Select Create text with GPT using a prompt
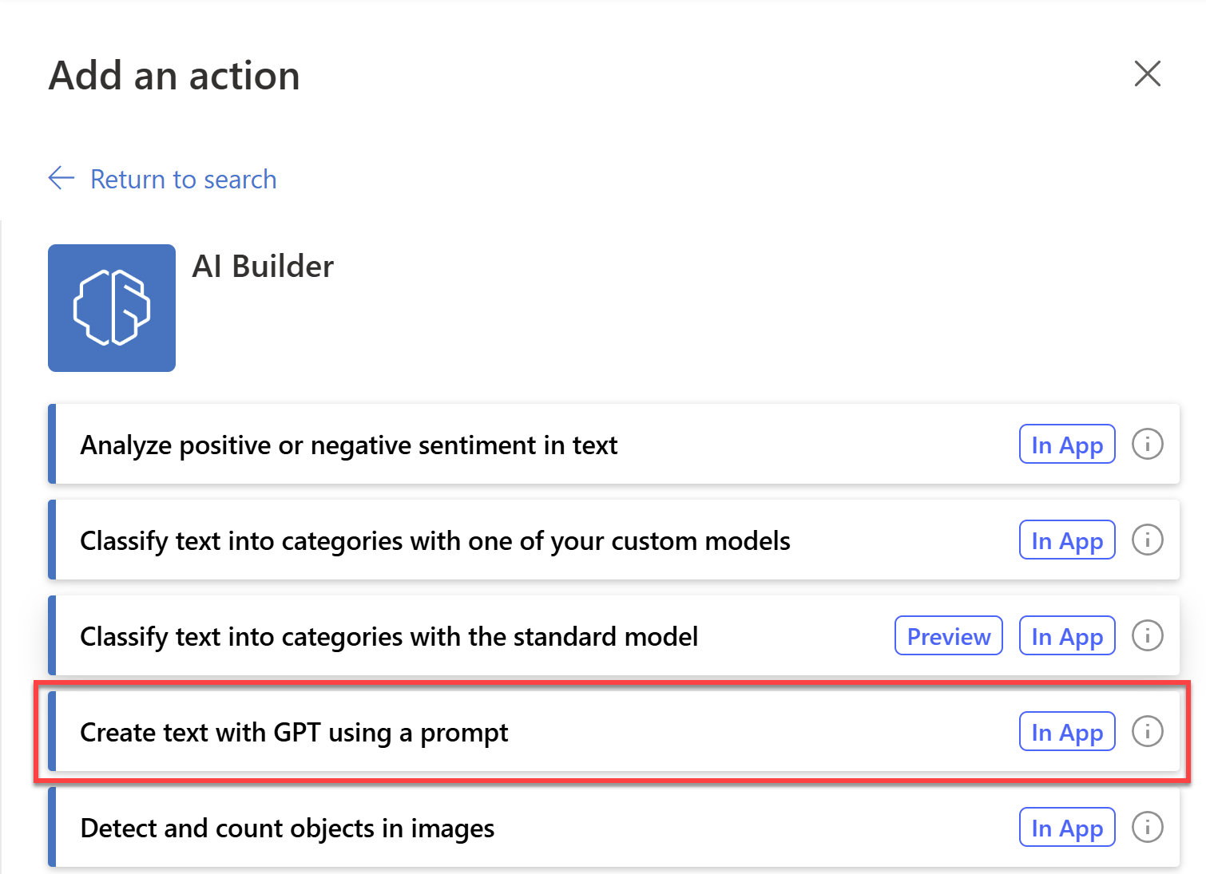This screenshot has width=1206, height=874. coord(294,732)
